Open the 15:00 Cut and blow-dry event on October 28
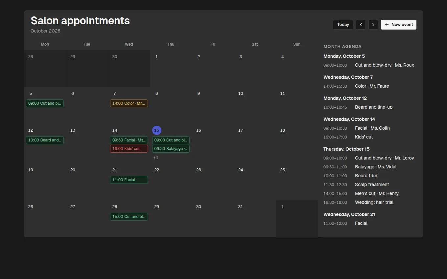The height and width of the screenshot is (279, 447). [x=129, y=217]
